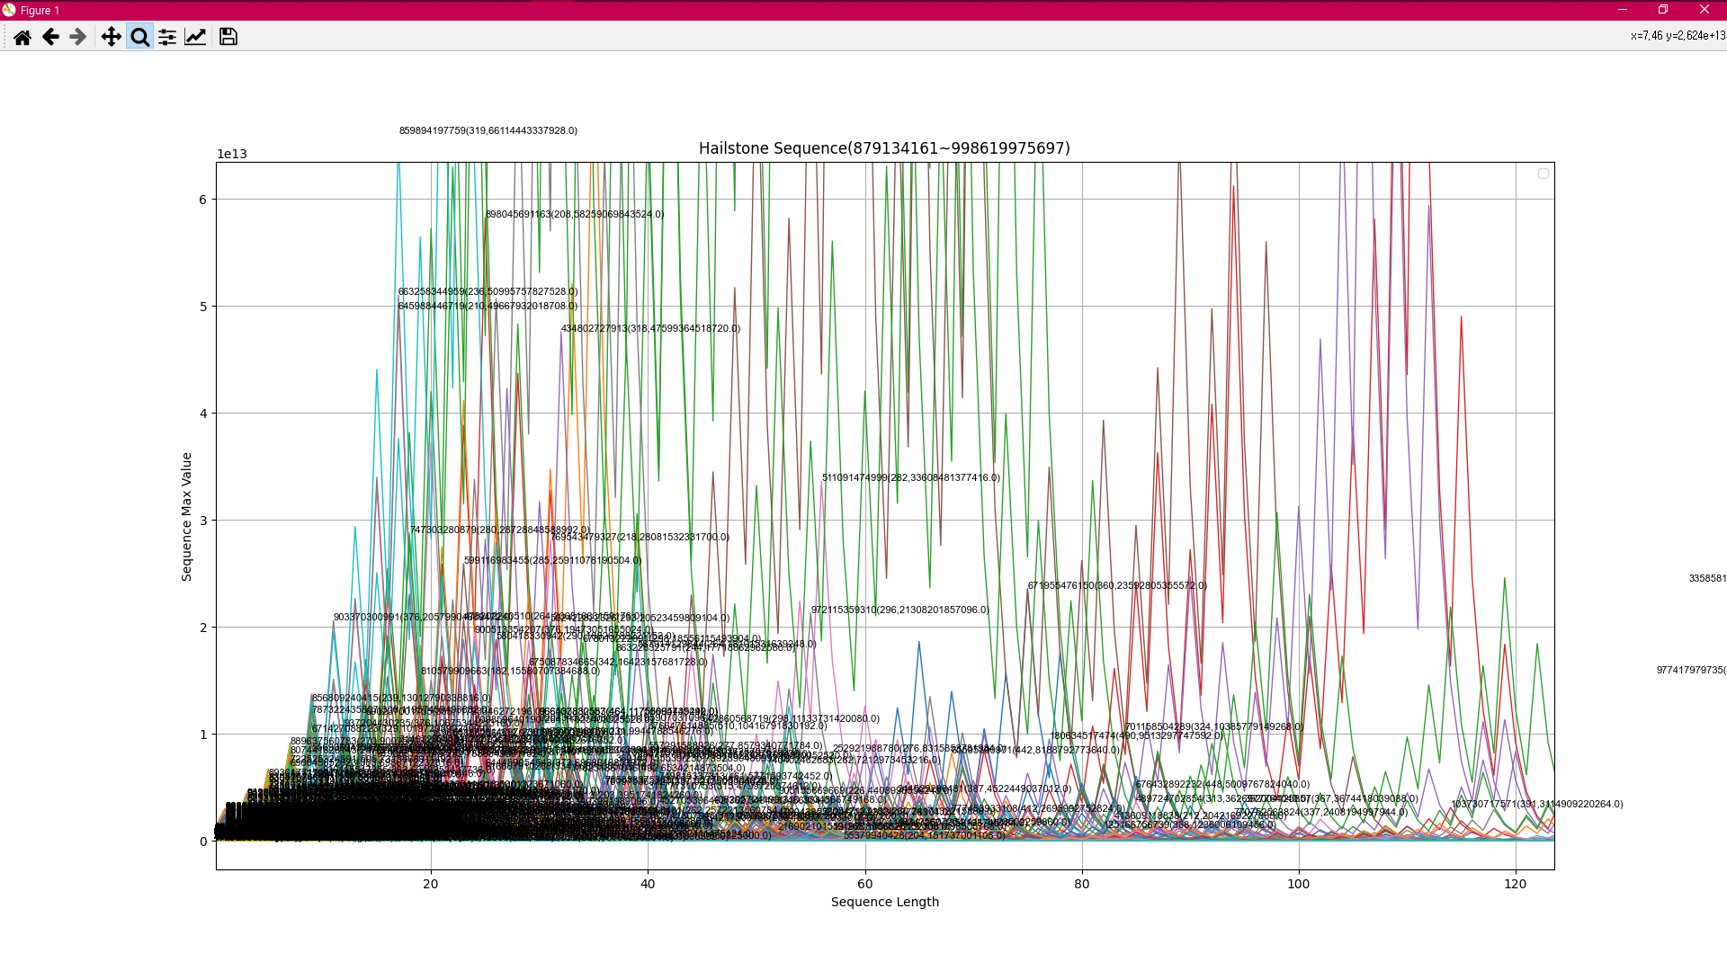Click the 'Sequence Max Value' y-axis label
Viewport: 1727px width, 971px height.
187,517
